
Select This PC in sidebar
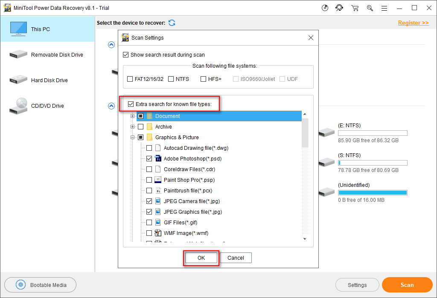coord(47,29)
